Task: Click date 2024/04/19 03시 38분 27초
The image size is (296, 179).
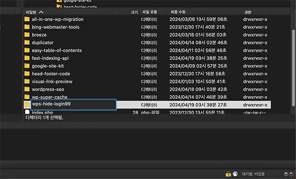Action: [x=198, y=105]
